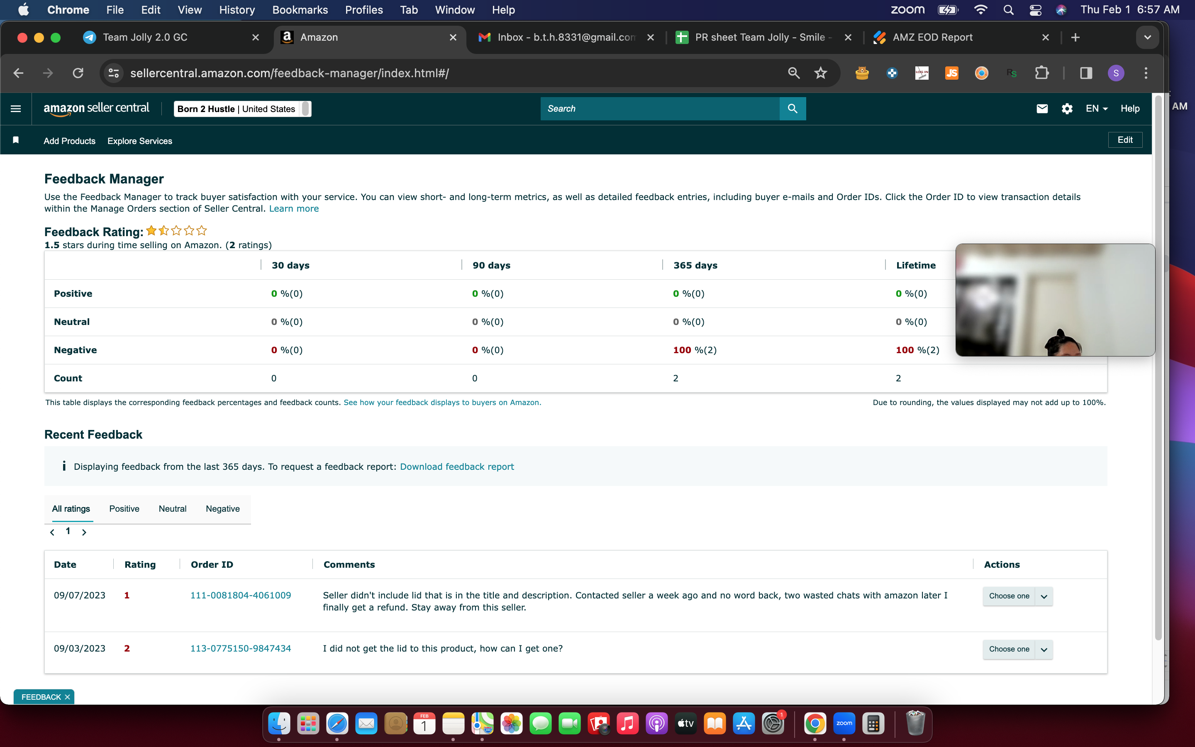Click the Download feedback report link
The height and width of the screenshot is (747, 1195).
click(457, 467)
